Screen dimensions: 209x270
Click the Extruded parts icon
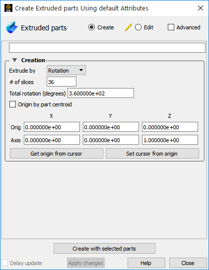tap(12, 27)
